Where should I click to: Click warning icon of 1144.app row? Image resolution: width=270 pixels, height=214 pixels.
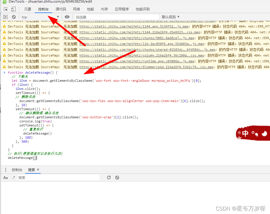tap(4, 26)
